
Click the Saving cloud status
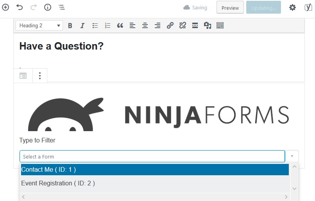[195, 8]
